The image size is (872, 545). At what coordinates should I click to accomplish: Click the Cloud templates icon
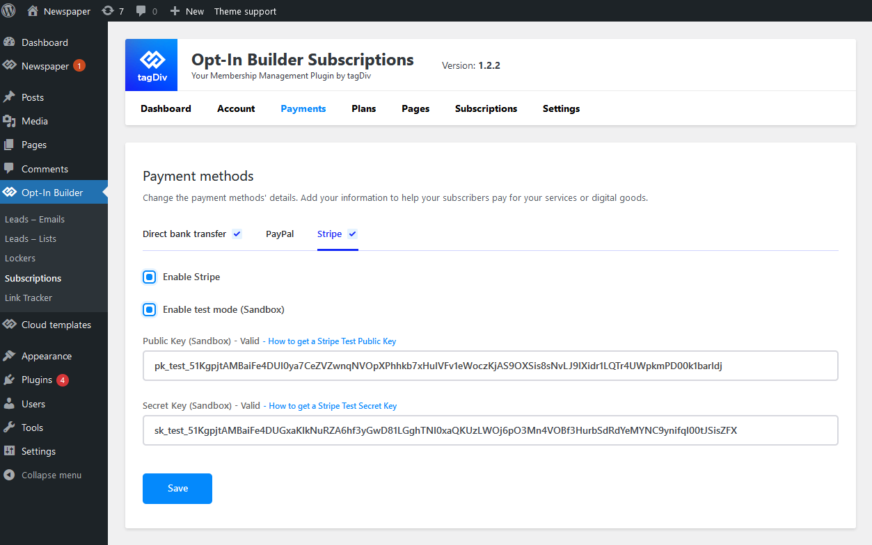(9, 325)
